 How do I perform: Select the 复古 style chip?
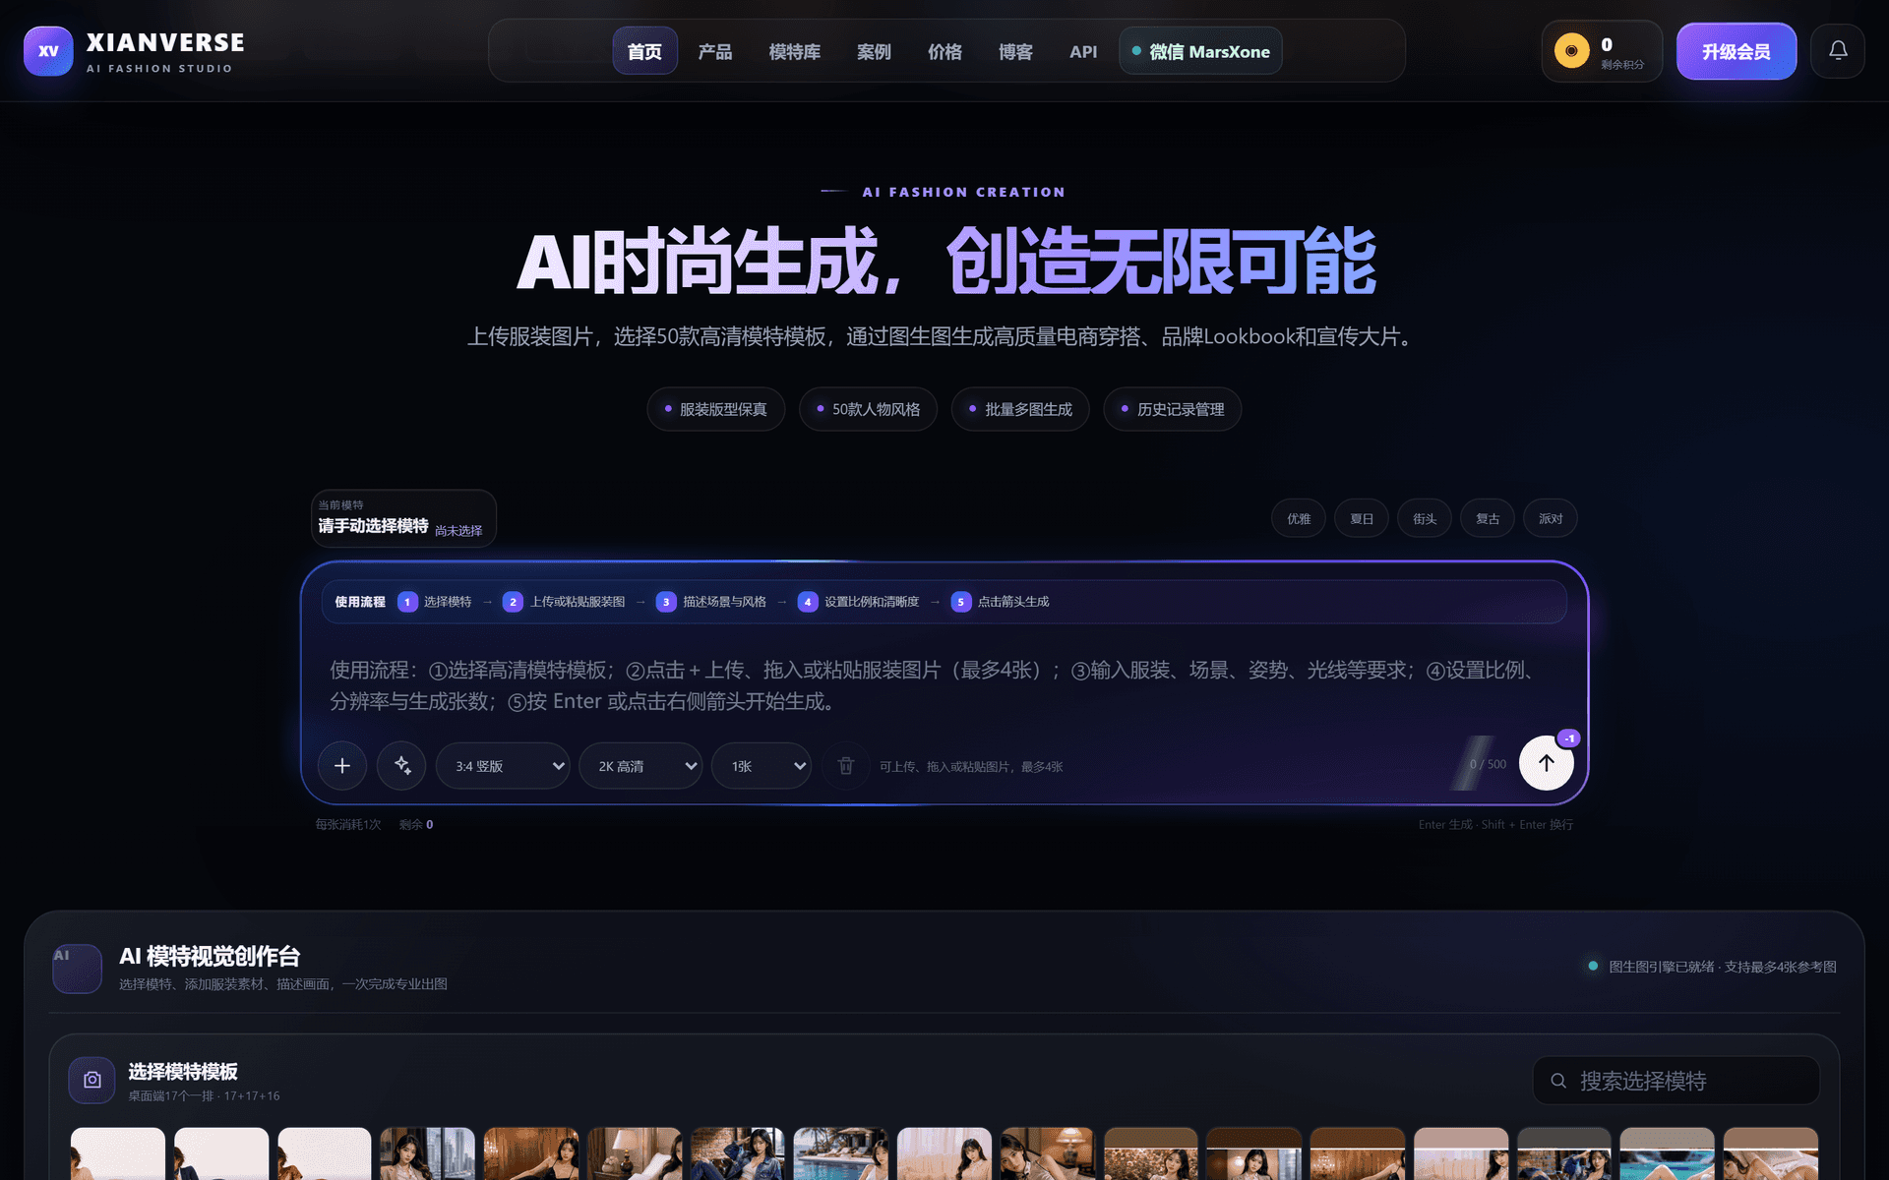click(1488, 518)
